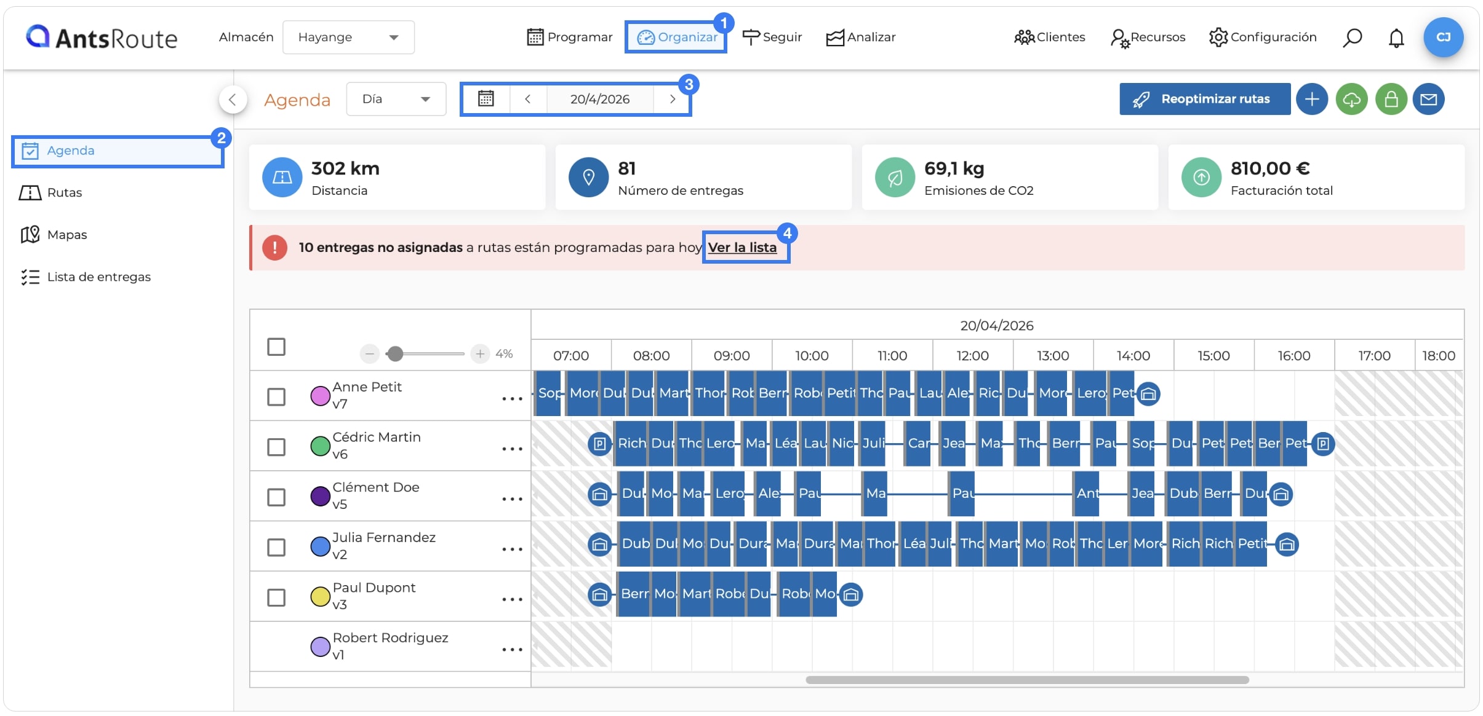Click Anne Petit's end depot icon
The height and width of the screenshot is (716, 1483).
click(x=1148, y=394)
